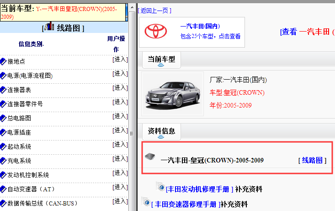Open 丰田发动机修理手册 link

pos(199,189)
